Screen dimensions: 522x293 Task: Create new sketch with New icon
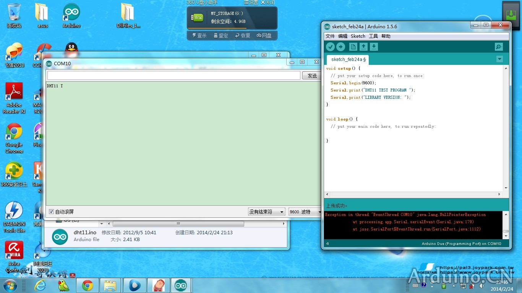353,47
